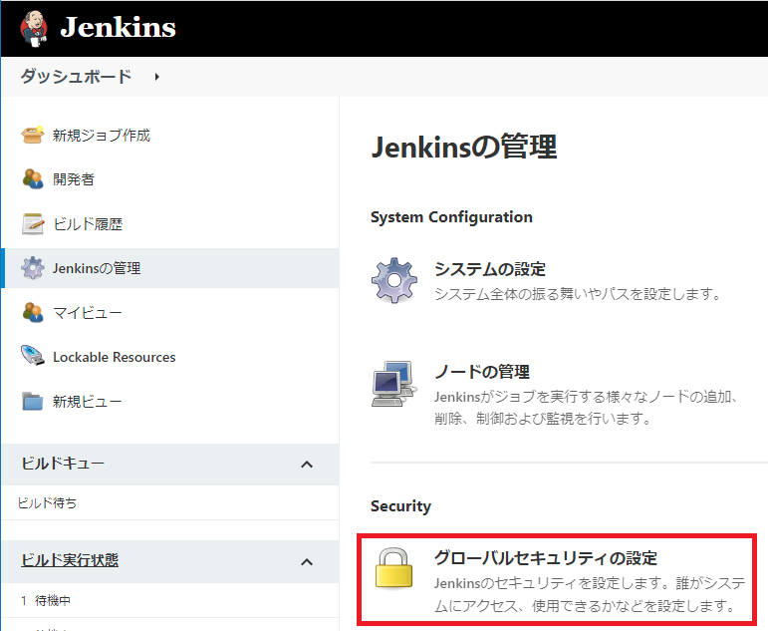Open the 新規ジョブ作成 sidebar link

click(102, 136)
